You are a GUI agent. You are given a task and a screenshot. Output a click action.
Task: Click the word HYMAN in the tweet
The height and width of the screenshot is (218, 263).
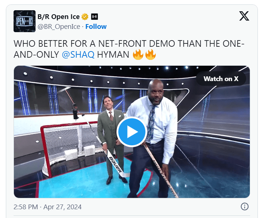click(113, 55)
